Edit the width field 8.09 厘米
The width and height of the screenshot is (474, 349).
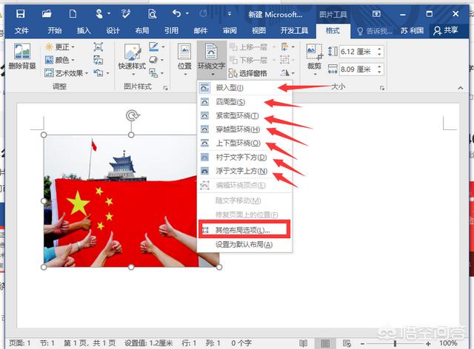[x=358, y=70]
